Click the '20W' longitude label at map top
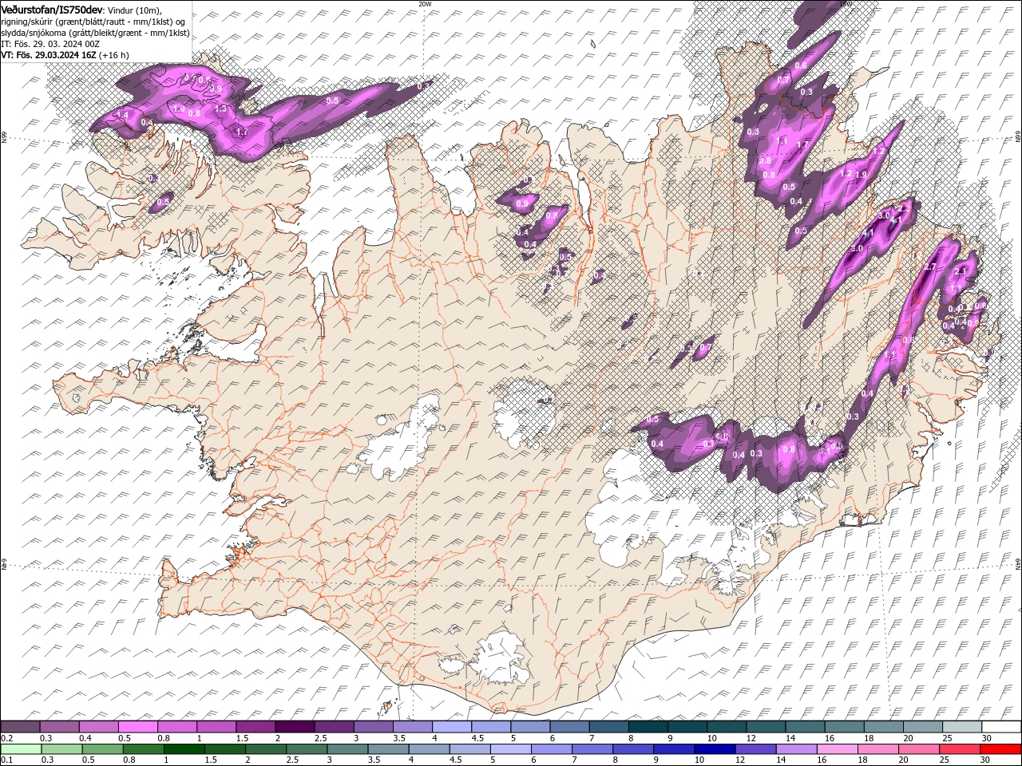 pyautogui.click(x=425, y=4)
